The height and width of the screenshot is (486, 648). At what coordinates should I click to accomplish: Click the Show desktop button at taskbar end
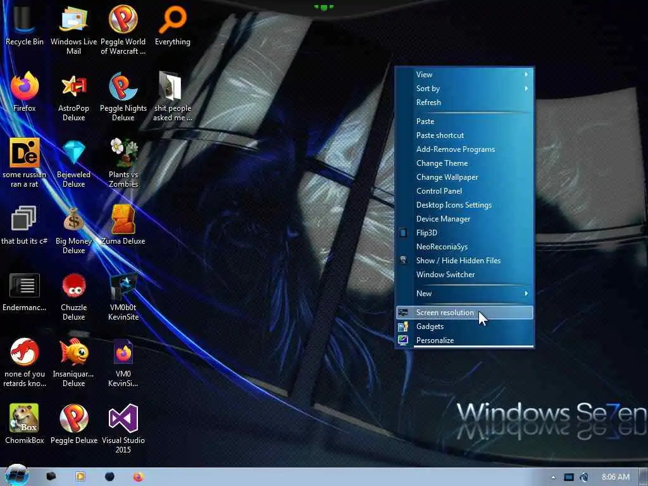pyautogui.click(x=644, y=477)
